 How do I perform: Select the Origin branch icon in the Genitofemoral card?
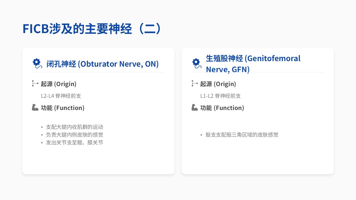point(194,83)
